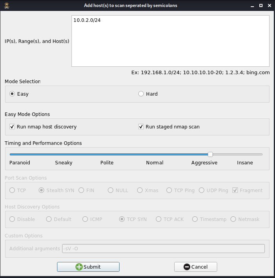Click the green plus icon on Submit
275x278 pixels.
pos(79,267)
